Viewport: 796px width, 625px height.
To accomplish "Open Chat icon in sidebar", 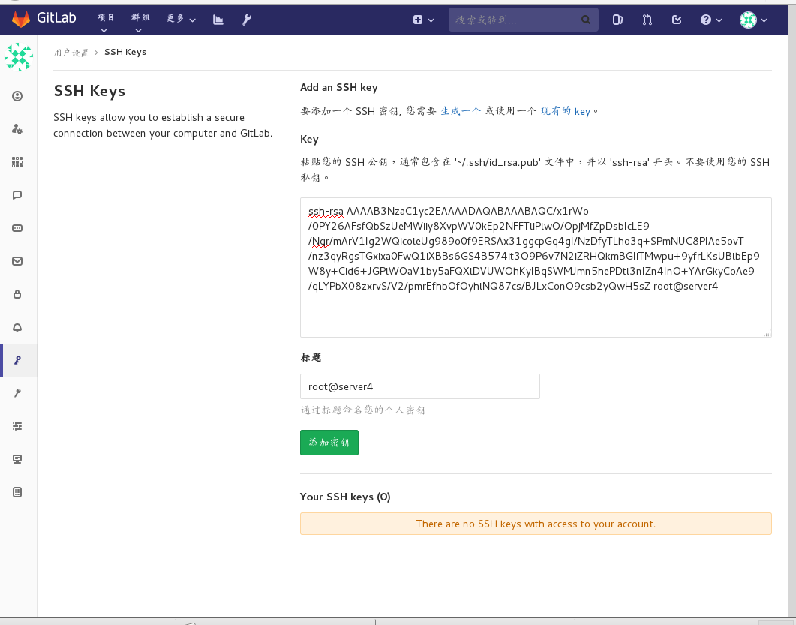I will pos(17,195).
